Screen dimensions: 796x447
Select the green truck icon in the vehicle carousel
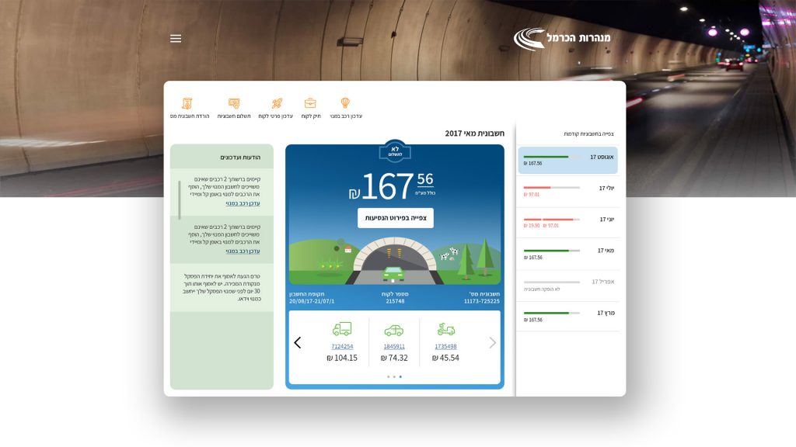(342, 329)
